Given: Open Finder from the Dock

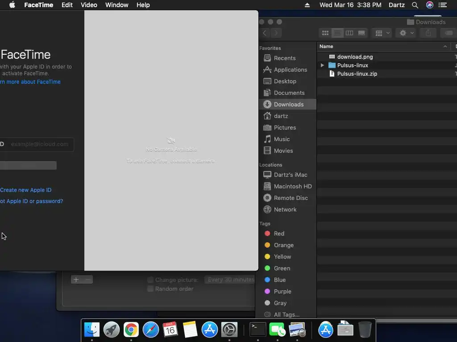Looking at the screenshot, I should [x=92, y=330].
